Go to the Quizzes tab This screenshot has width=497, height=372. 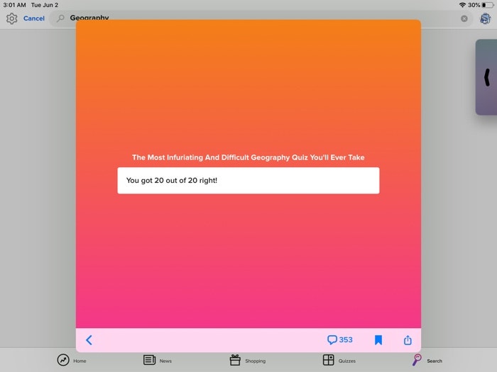pyautogui.click(x=338, y=360)
